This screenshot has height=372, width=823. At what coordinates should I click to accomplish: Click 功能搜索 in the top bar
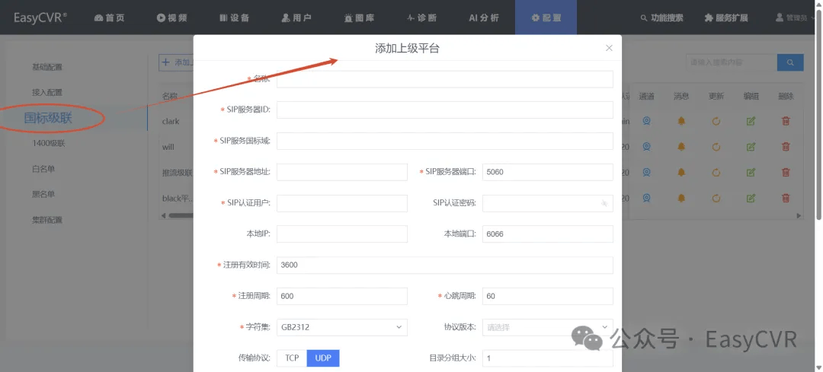click(x=662, y=17)
